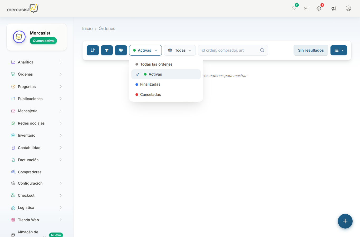
Task: Click the sort orders arrows icon
Action: coord(93,50)
